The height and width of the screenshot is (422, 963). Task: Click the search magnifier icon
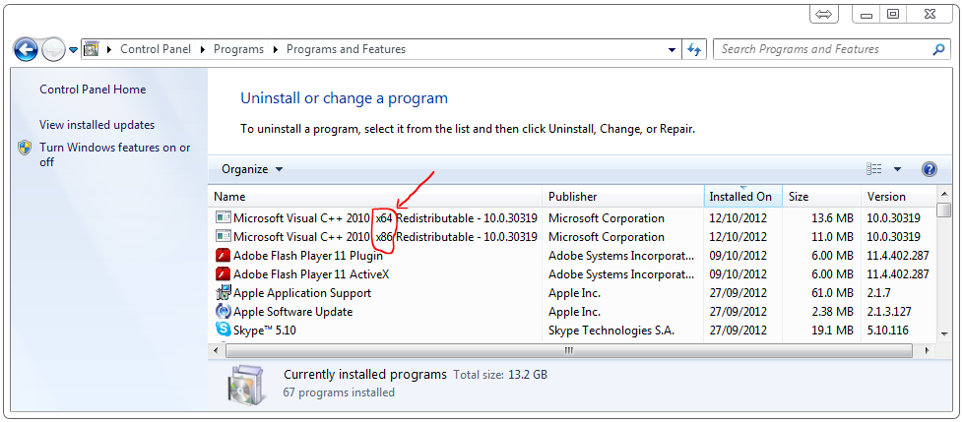(x=938, y=49)
